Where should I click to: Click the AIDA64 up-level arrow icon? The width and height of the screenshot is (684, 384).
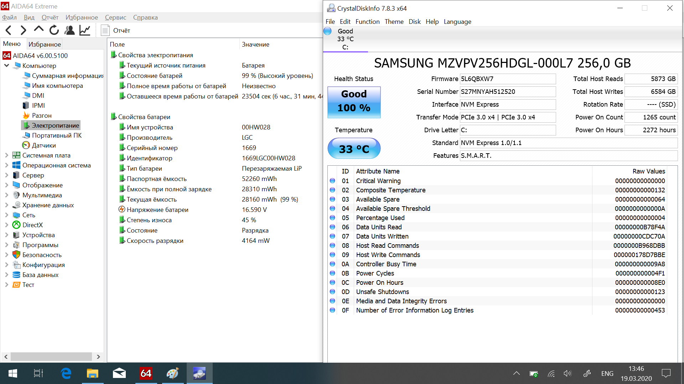pos(38,30)
